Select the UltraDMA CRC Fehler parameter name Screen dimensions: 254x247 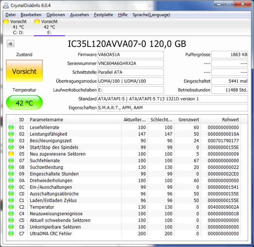click(51, 233)
